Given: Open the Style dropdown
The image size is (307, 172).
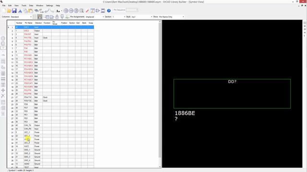Looking at the screenshot, I should pyautogui.click(x=142, y=17).
